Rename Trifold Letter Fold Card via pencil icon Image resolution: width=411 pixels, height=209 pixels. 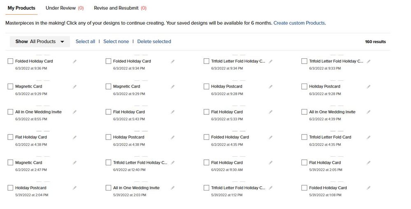(x=369, y=137)
